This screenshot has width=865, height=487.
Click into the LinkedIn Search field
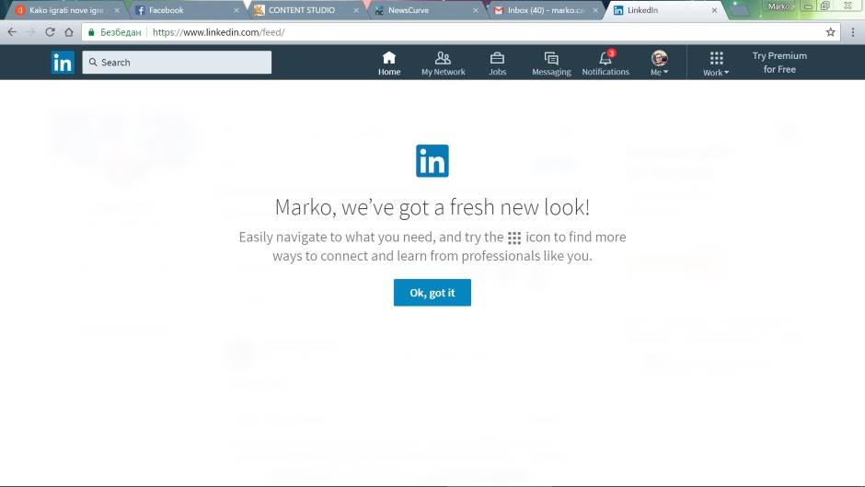pyautogui.click(x=177, y=63)
